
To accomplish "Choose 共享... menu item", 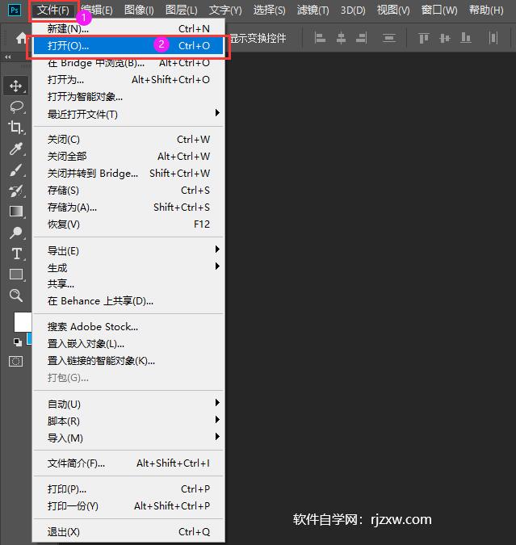I will click(128, 284).
